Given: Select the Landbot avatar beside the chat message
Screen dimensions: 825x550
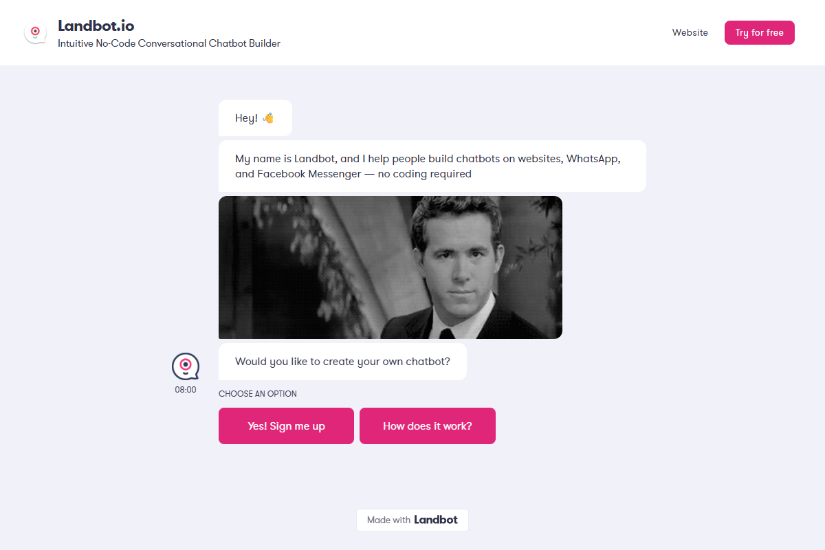Looking at the screenshot, I should tap(184, 366).
